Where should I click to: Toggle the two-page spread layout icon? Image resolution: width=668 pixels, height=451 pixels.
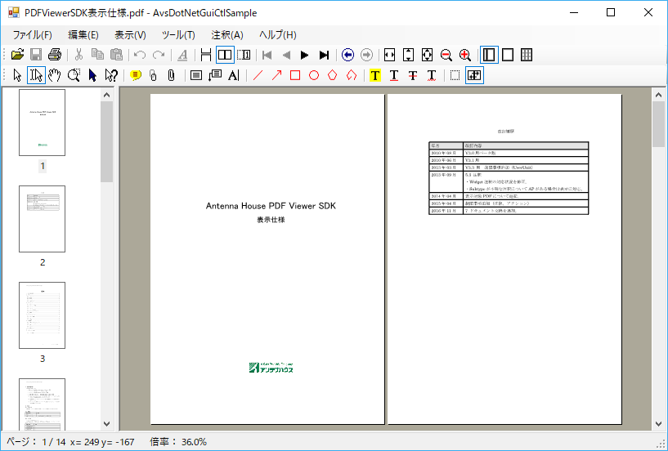coord(225,55)
